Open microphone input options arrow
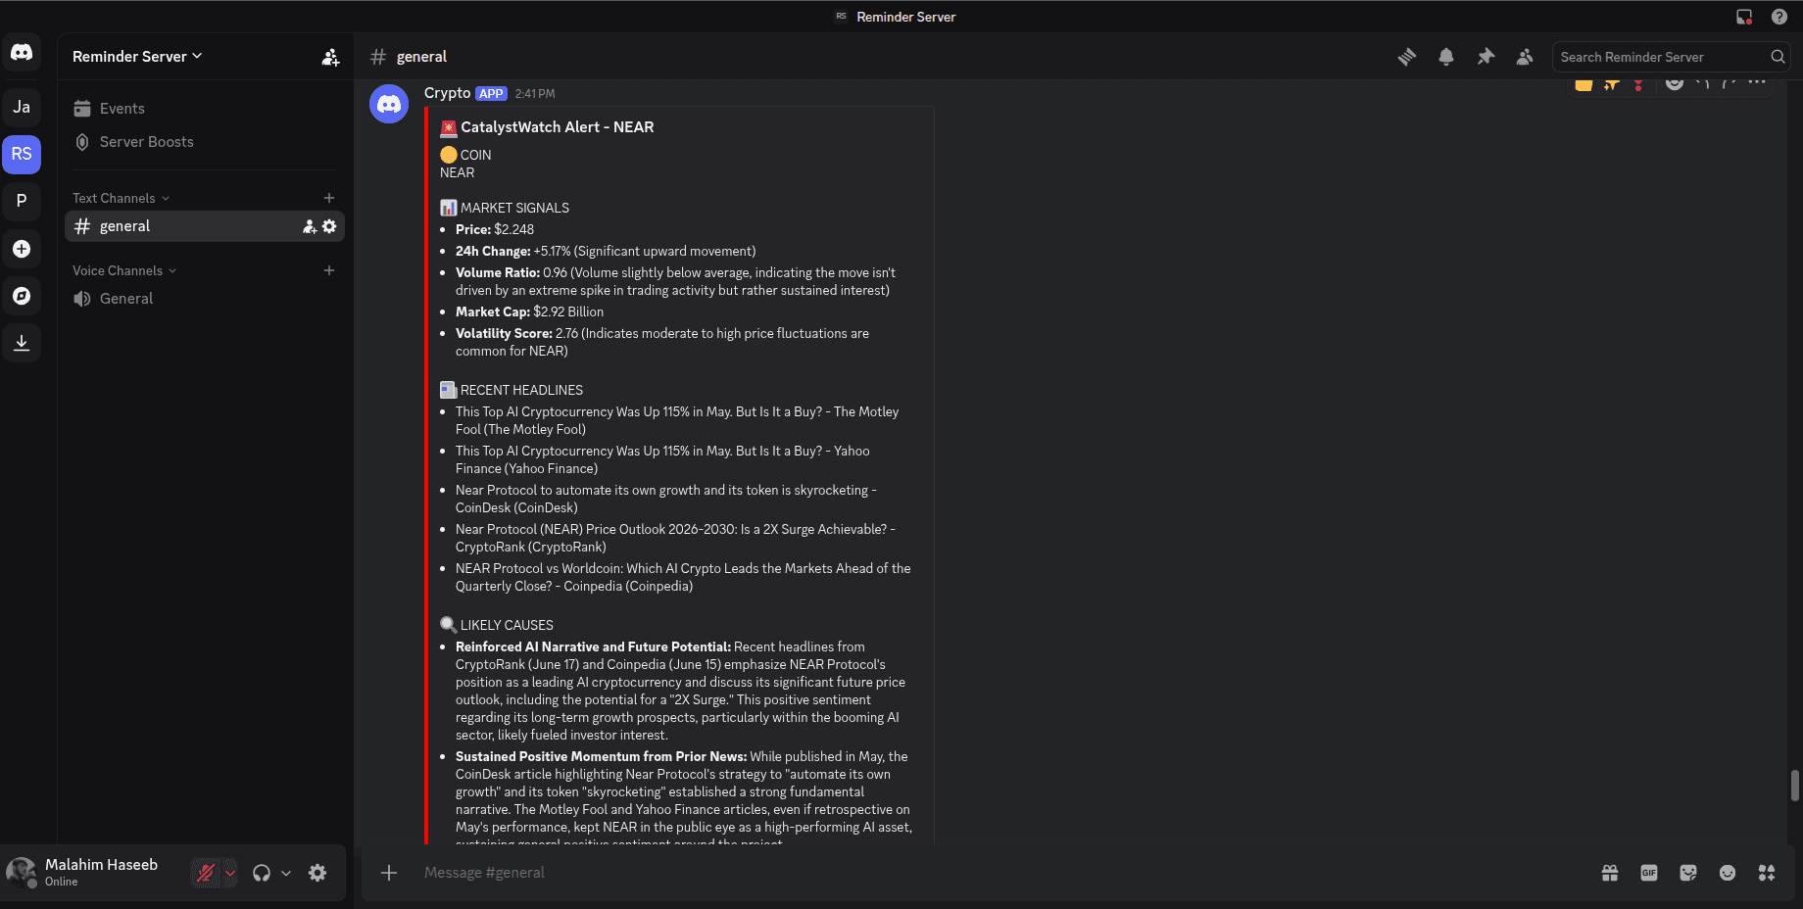1803x909 pixels. click(x=230, y=873)
